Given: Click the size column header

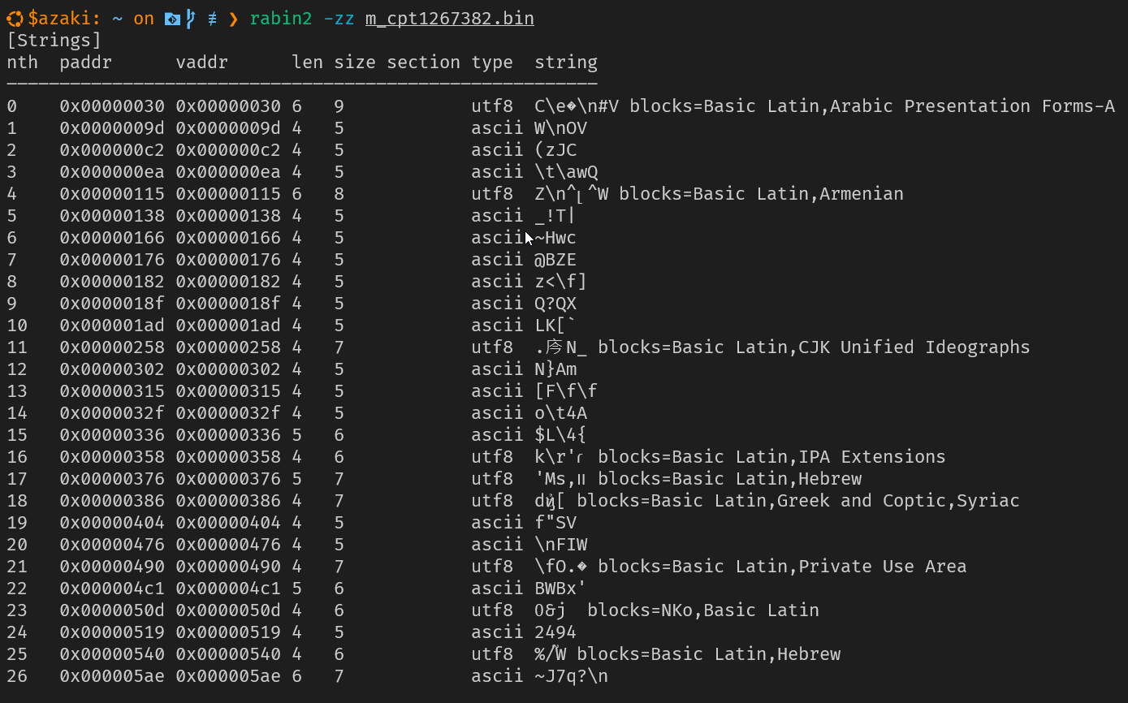Looking at the screenshot, I should point(355,63).
